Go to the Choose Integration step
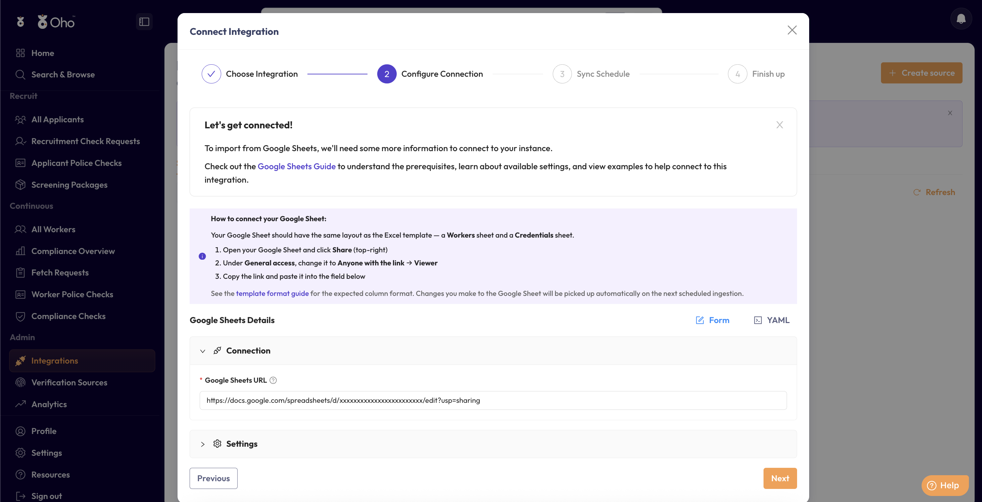Viewport: 982px width, 502px height. [250, 74]
